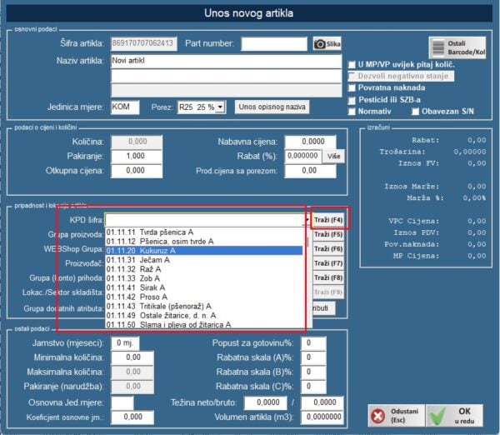Check the Pesticid ili SZB-a option
Viewport: 500px width, 435px height.
[x=352, y=100]
